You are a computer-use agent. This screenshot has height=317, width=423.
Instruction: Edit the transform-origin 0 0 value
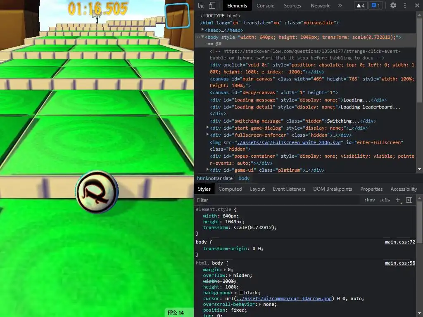(x=256, y=248)
